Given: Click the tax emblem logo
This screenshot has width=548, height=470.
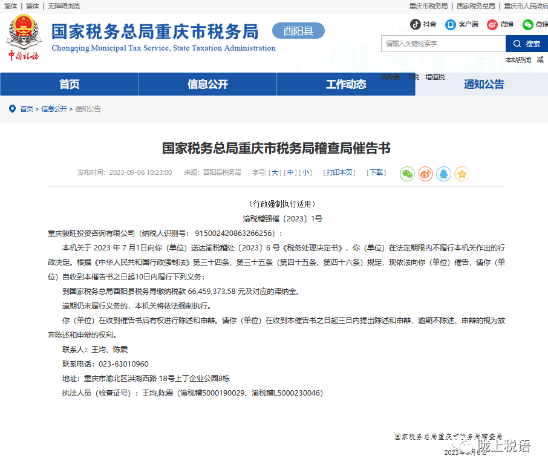Looking at the screenshot, I should tap(24, 38).
